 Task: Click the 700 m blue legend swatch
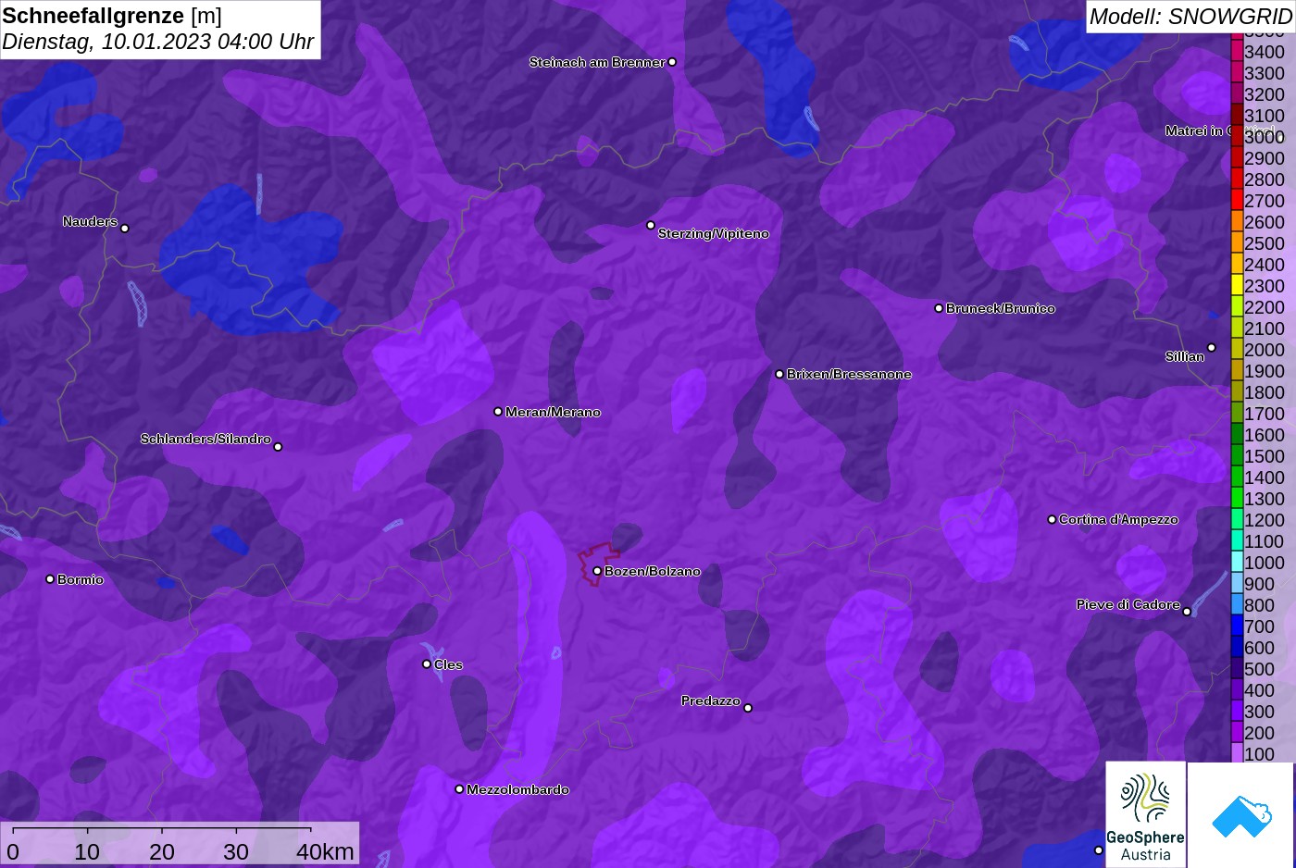tap(1237, 626)
